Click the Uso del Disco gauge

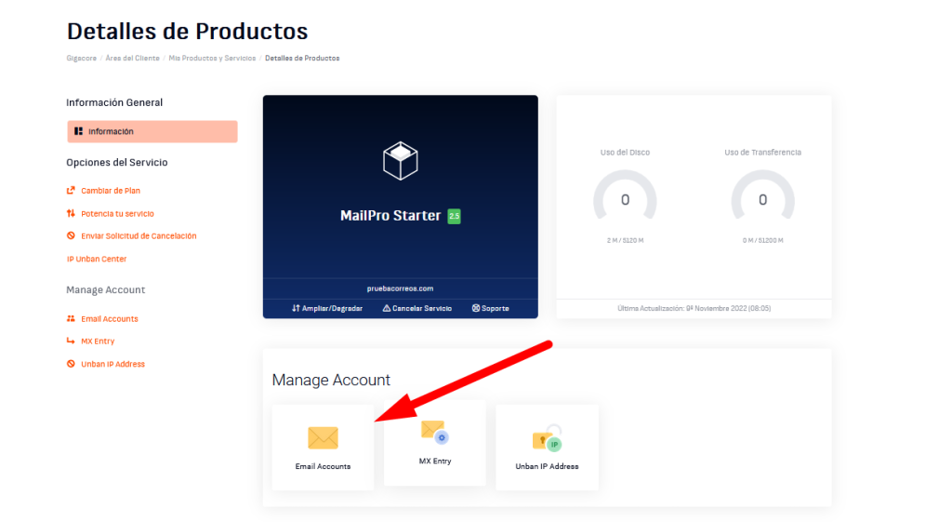coord(625,199)
